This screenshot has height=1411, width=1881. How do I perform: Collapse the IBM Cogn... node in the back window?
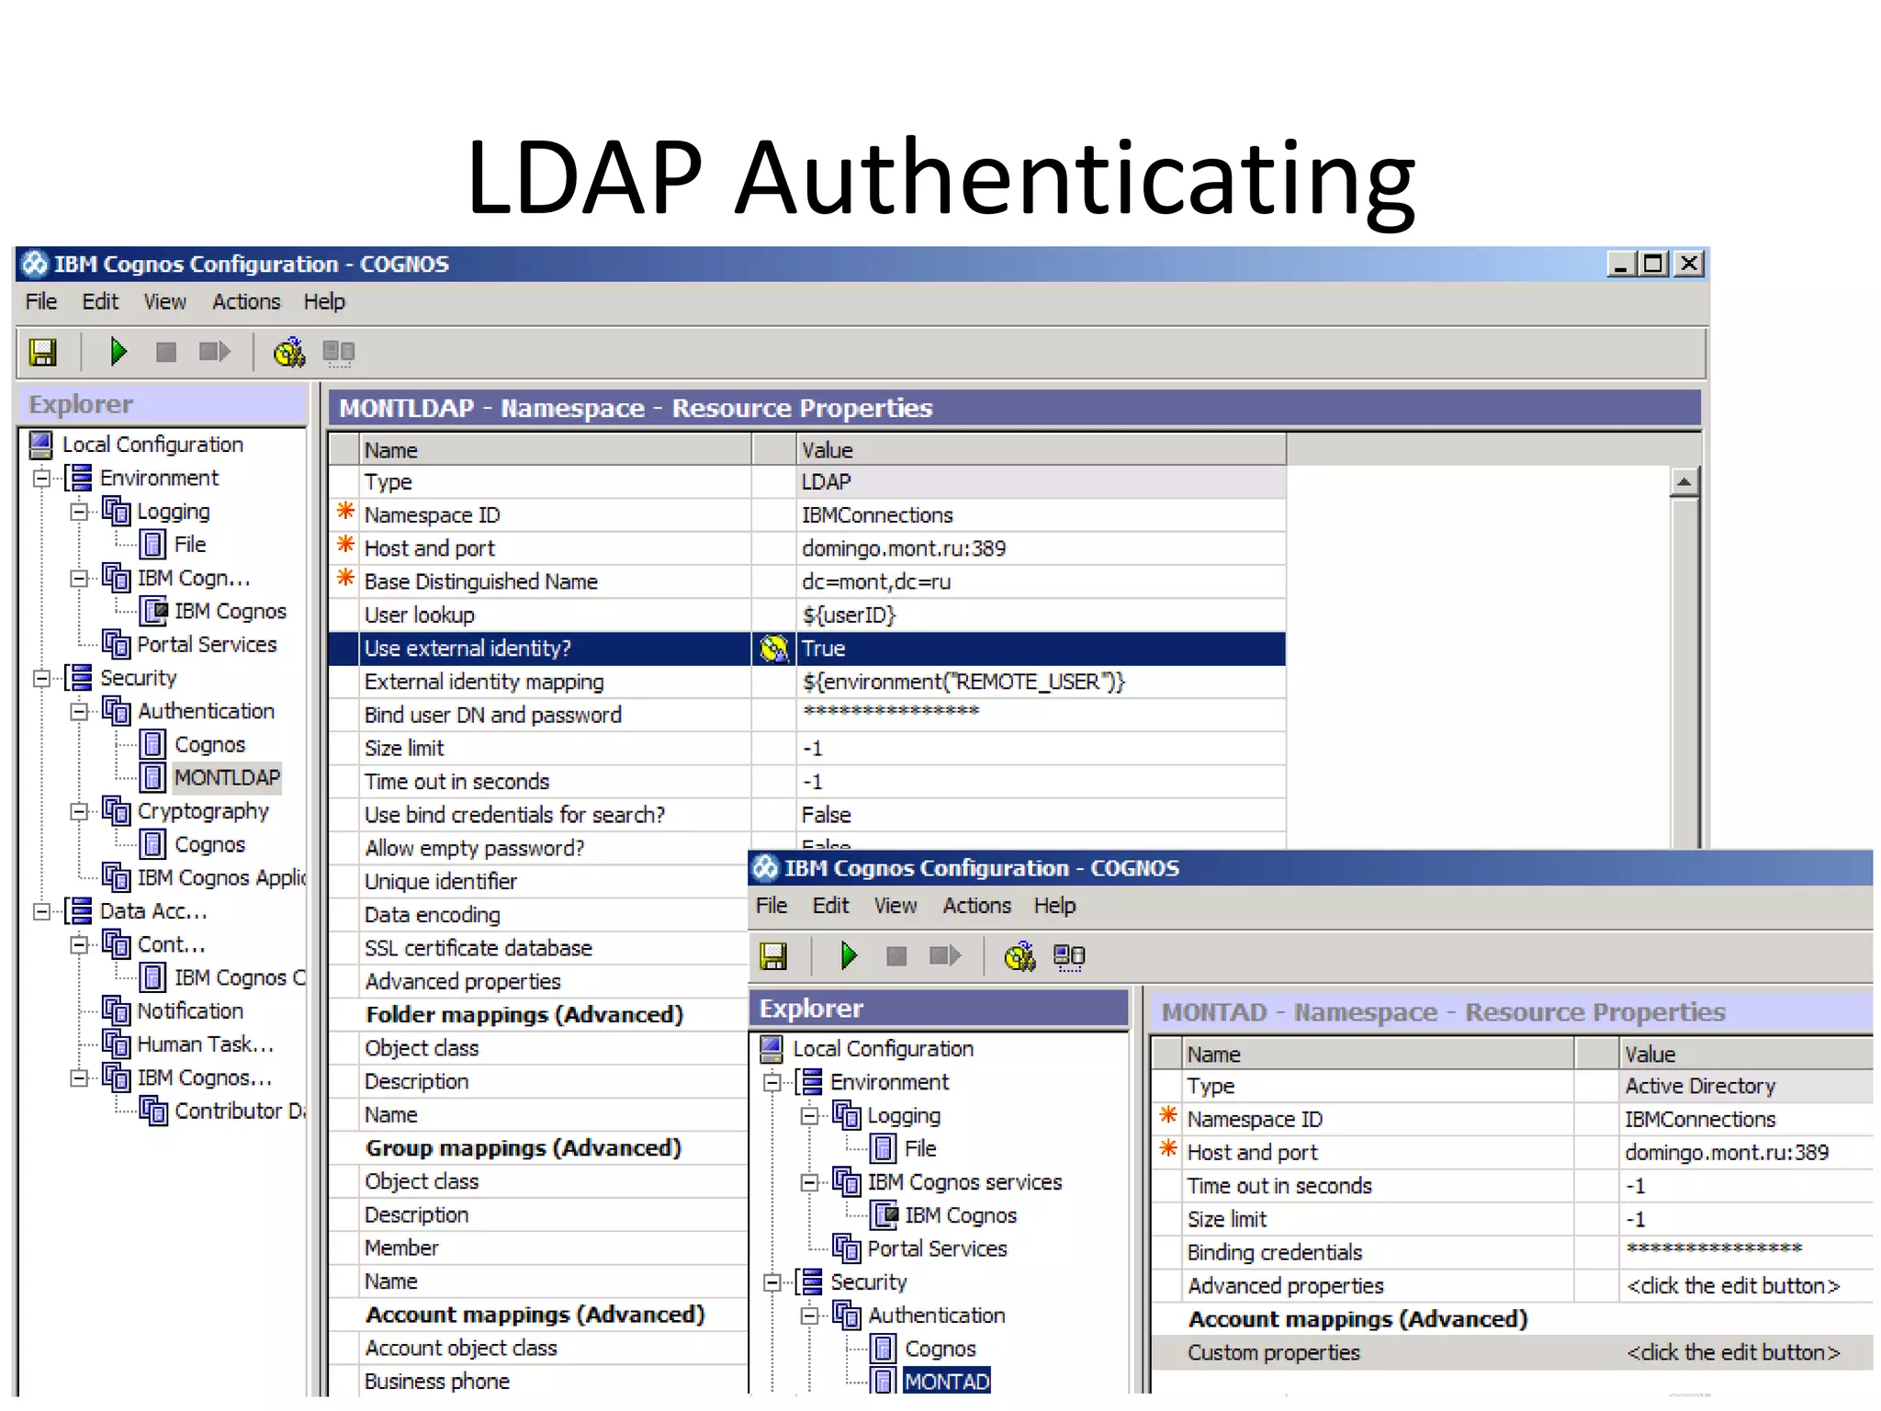(79, 578)
